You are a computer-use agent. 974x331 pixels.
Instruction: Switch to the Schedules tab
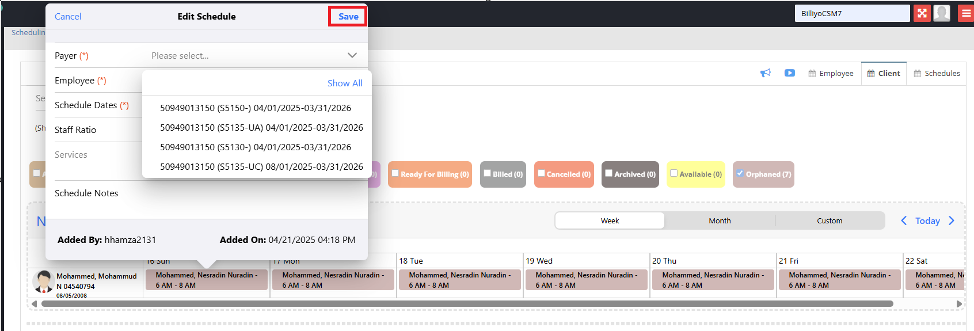[937, 74]
